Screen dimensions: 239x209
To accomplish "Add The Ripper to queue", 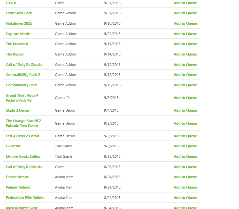I will (185, 54).
